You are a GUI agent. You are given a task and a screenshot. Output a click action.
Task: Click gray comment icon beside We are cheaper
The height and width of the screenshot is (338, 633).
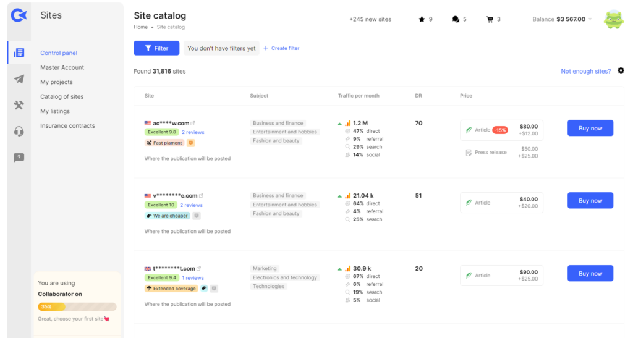pyautogui.click(x=197, y=216)
